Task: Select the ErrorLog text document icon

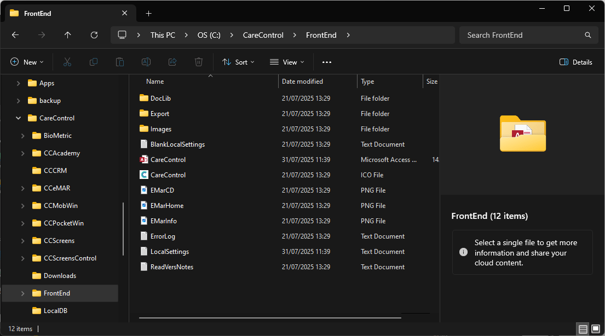Action: [144, 236]
